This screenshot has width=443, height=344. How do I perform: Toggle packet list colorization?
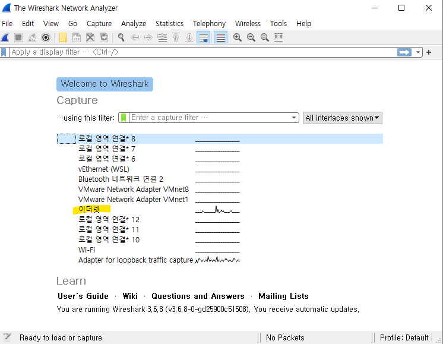(x=221, y=37)
